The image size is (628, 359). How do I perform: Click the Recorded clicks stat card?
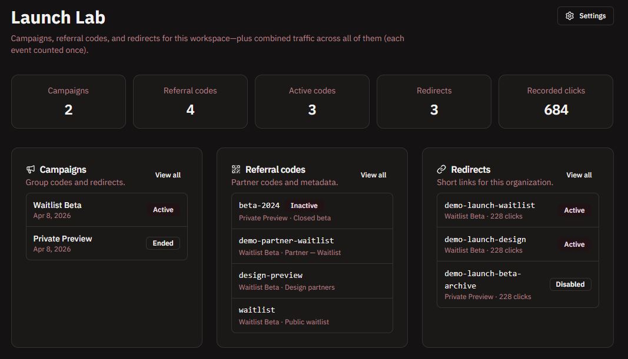coord(556,101)
